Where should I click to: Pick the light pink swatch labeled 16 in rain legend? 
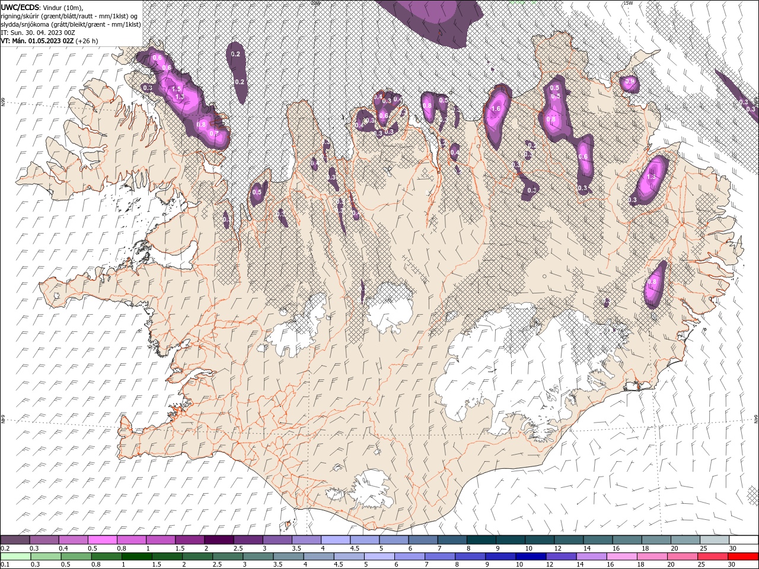click(x=623, y=557)
